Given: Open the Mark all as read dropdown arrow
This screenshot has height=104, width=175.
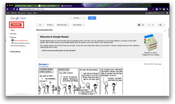Looking at the screenshot, I should 69,25.
